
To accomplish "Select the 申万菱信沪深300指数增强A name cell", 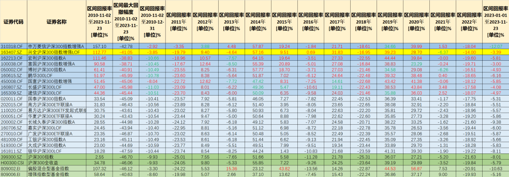I will point(57,46).
